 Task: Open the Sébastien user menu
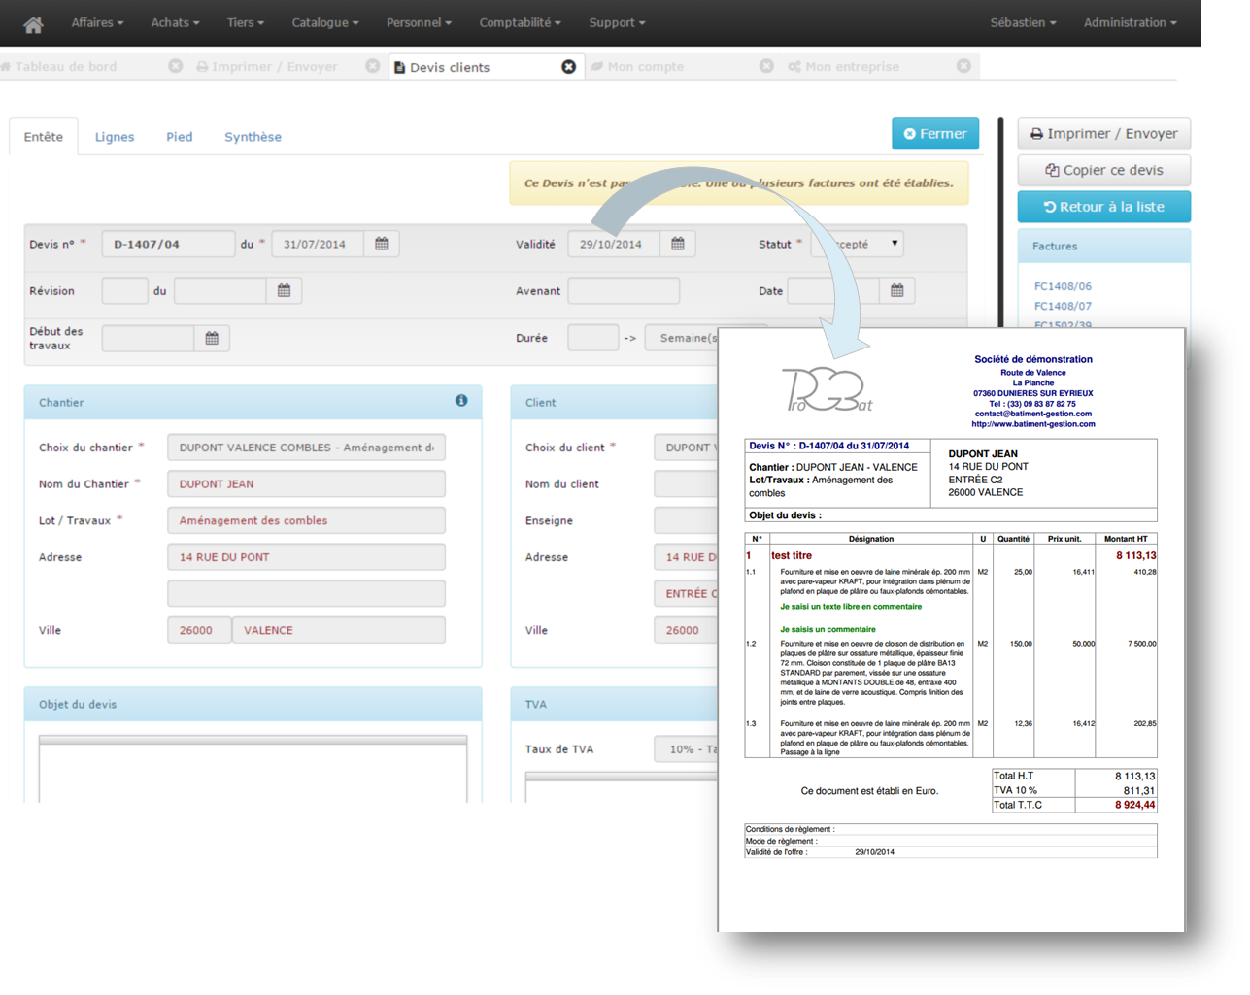tap(1023, 22)
